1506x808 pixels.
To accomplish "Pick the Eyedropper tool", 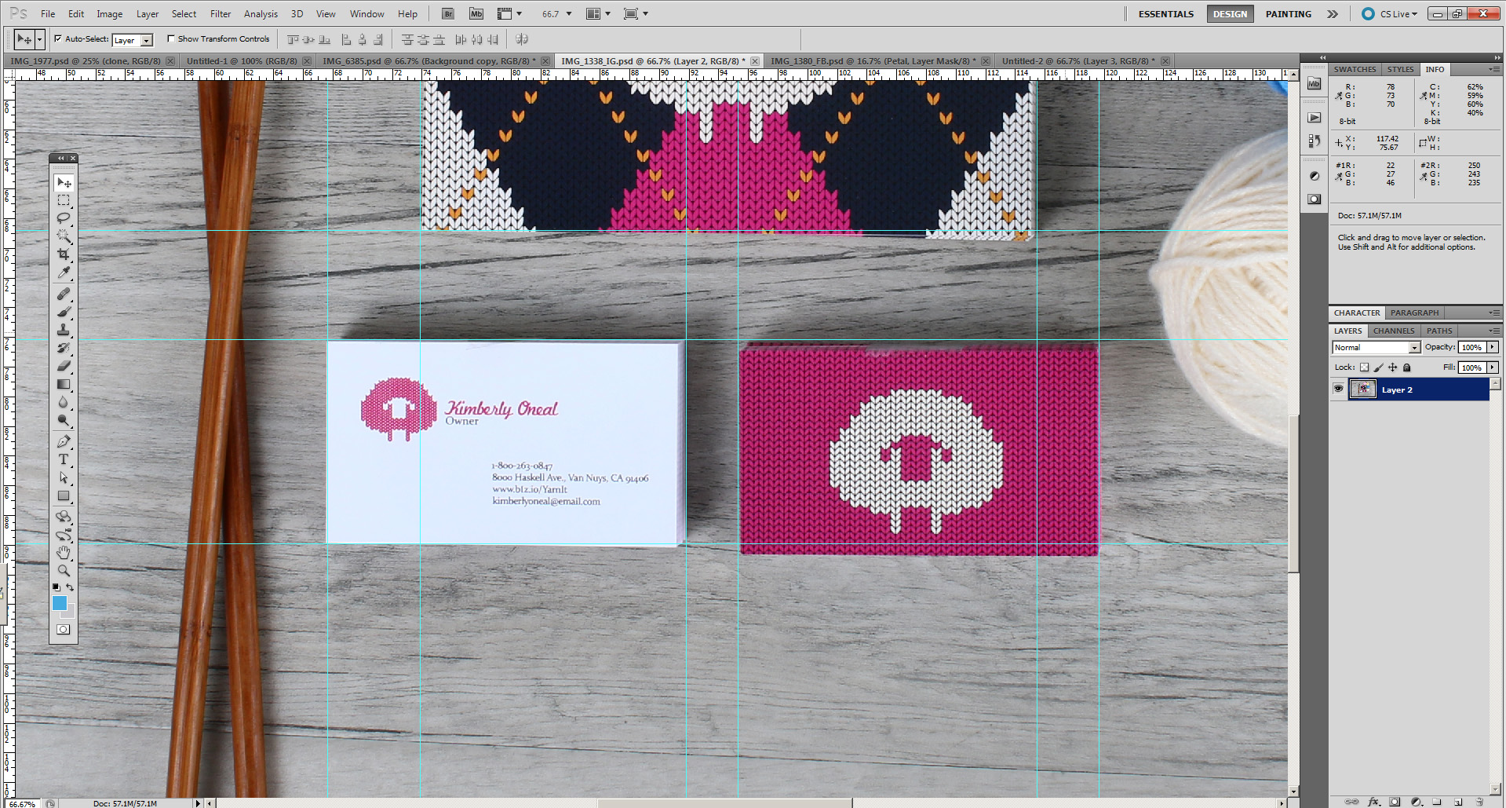I will coord(64,272).
